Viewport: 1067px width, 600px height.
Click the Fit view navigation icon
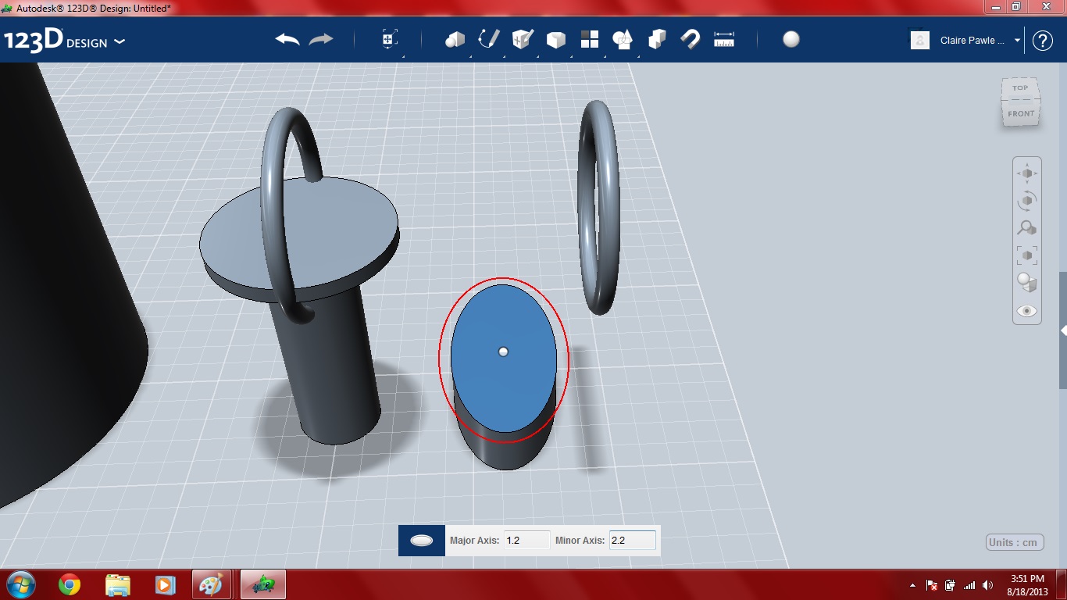tap(1027, 255)
